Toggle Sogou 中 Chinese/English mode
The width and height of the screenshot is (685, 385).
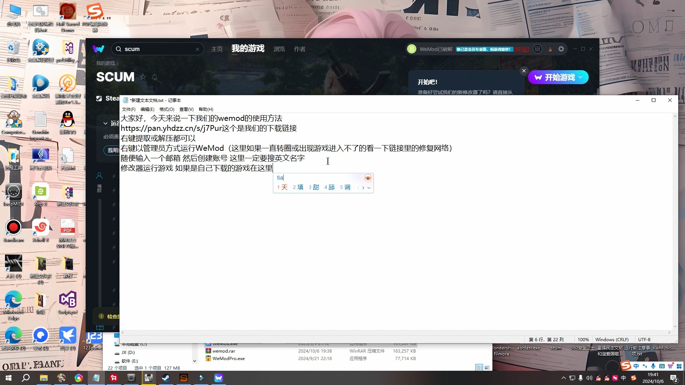tap(636, 366)
